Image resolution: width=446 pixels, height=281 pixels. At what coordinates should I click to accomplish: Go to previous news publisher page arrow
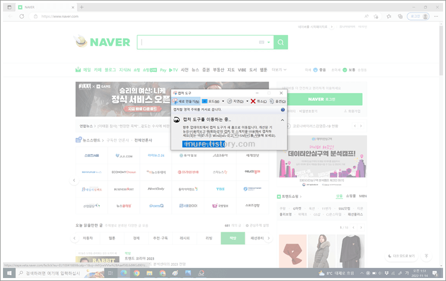coord(74,180)
